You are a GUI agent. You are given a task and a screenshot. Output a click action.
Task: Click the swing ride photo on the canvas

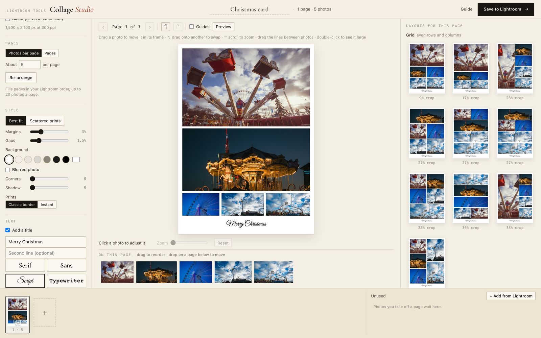click(x=246, y=87)
